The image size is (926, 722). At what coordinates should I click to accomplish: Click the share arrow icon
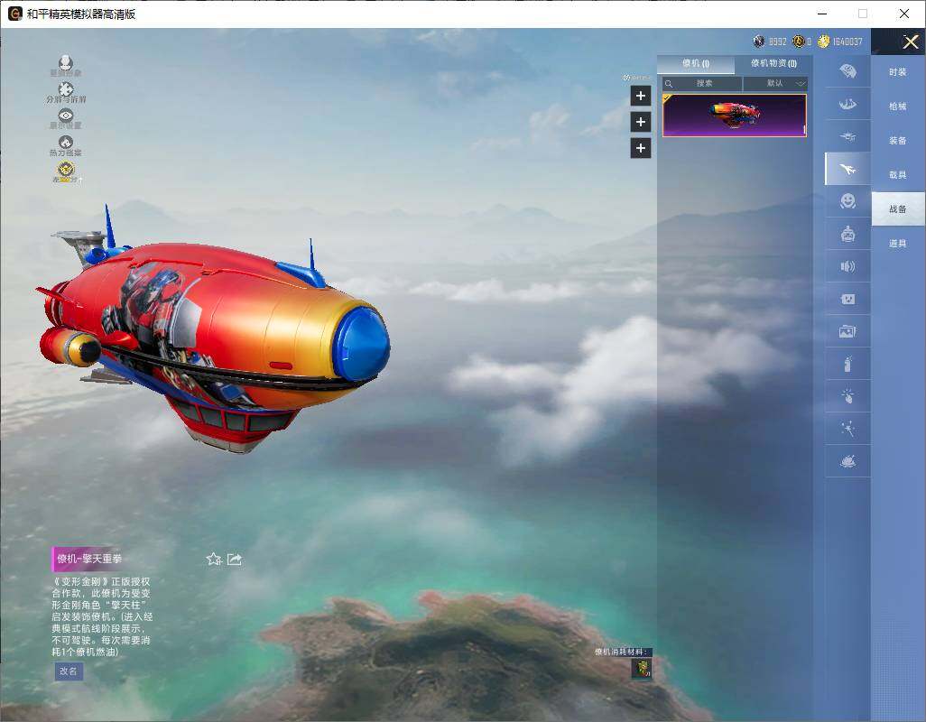point(235,559)
